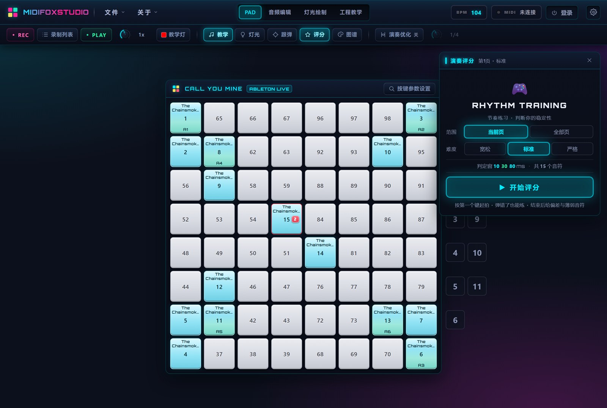Start recording with REC button
Screen dimensions: 607x408
(20, 35)
